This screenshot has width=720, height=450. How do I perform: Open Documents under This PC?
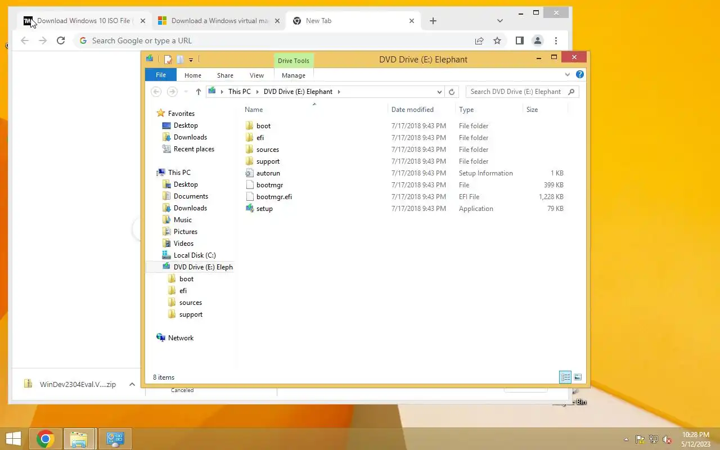click(191, 196)
